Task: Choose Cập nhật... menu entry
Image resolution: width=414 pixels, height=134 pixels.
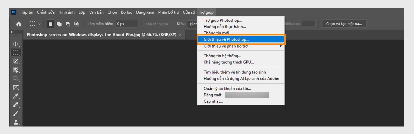Action: [x=241, y=101]
